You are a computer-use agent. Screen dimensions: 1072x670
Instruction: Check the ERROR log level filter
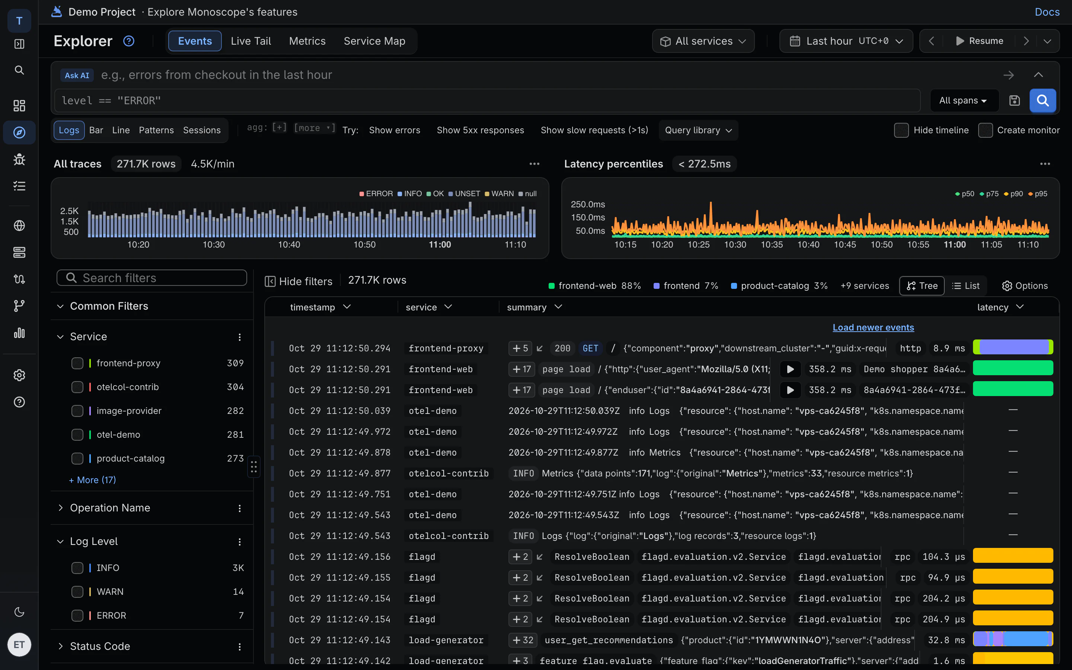point(77,616)
